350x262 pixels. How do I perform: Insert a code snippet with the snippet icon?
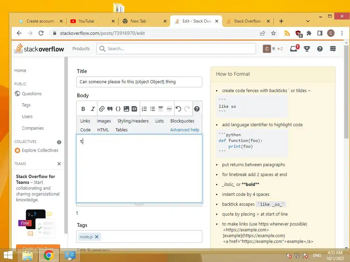tap(134, 109)
